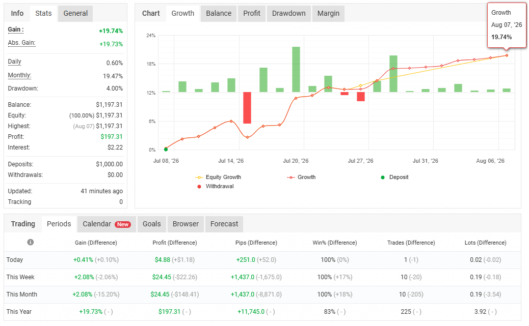
Task: Toggle Growth legend series visibility
Action: 301,177
